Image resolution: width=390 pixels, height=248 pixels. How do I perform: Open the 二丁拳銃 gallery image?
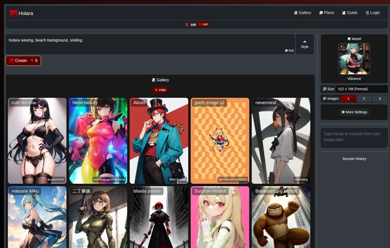[x=98, y=217]
